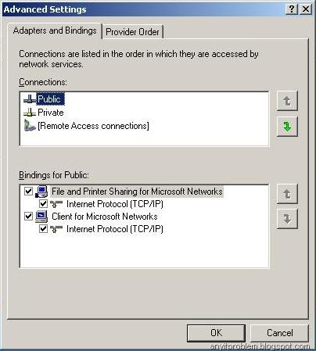Select the Remote Access connections entry
Viewport: 316px width, 351px height.
(93, 126)
